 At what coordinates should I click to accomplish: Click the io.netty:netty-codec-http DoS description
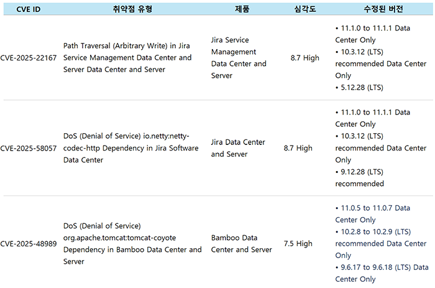coord(130,148)
